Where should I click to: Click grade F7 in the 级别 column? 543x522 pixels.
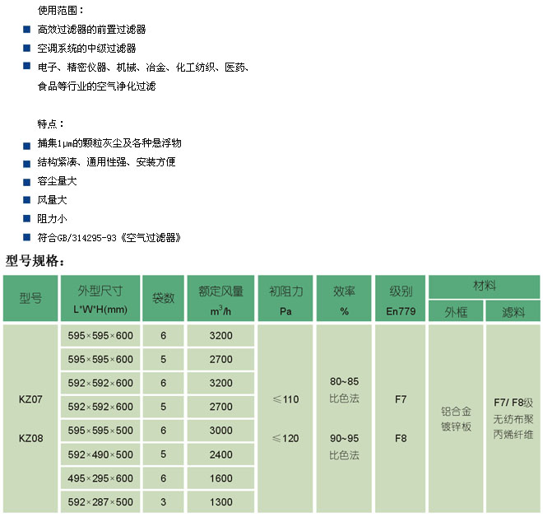[401, 399]
